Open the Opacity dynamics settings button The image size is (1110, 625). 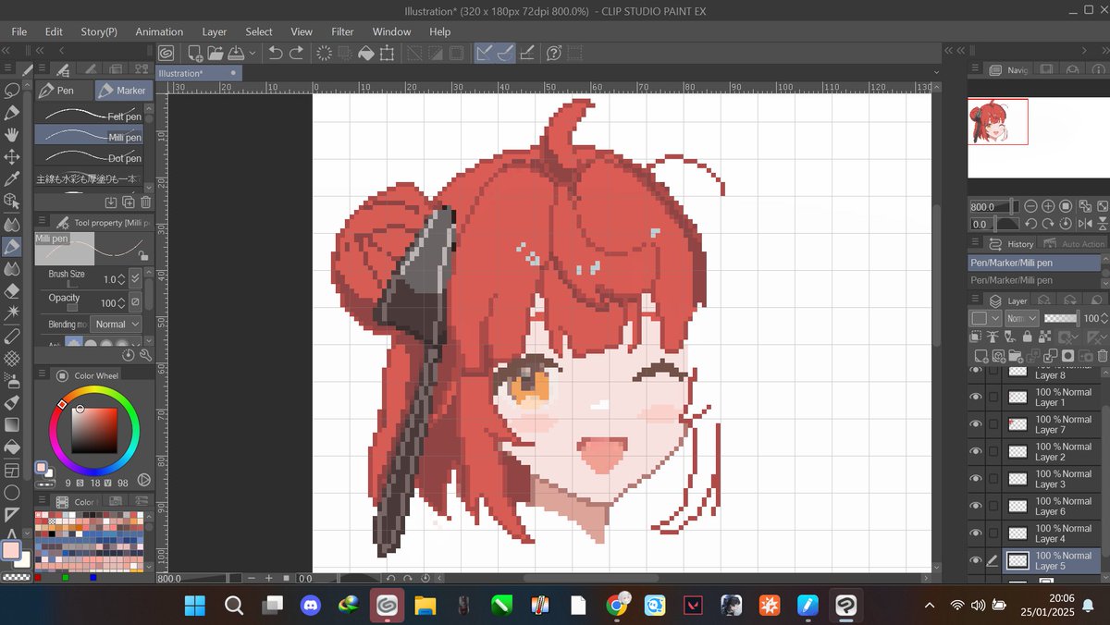[135, 302]
